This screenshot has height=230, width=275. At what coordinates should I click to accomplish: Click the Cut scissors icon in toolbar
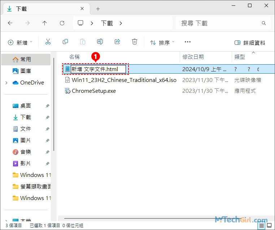[48, 42]
